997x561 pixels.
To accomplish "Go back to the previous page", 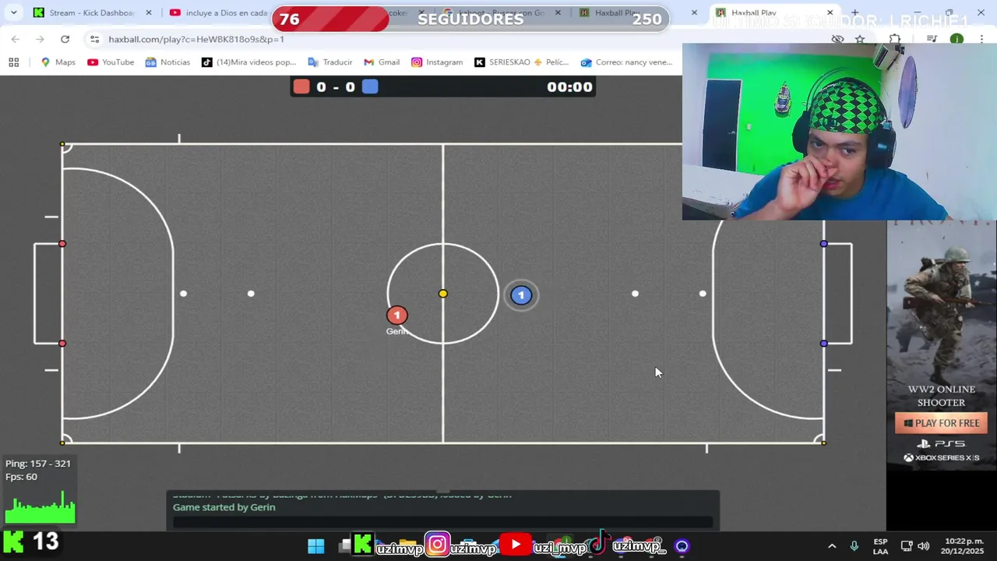I will pos(16,39).
